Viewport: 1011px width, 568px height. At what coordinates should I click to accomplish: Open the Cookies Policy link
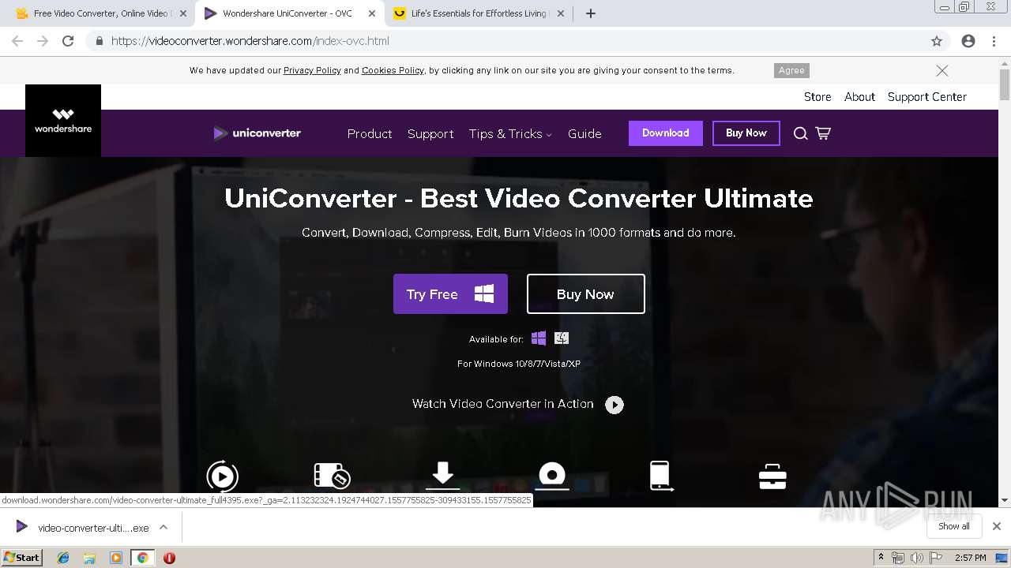click(393, 70)
